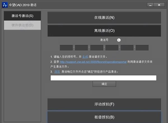Minimize the 中望CAD 2019 激活 window
168x123 pixels.
click(150, 5)
